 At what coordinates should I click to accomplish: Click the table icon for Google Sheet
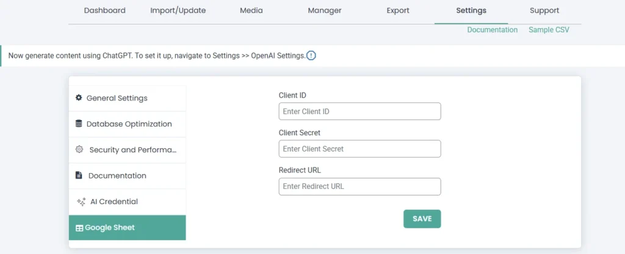point(79,228)
